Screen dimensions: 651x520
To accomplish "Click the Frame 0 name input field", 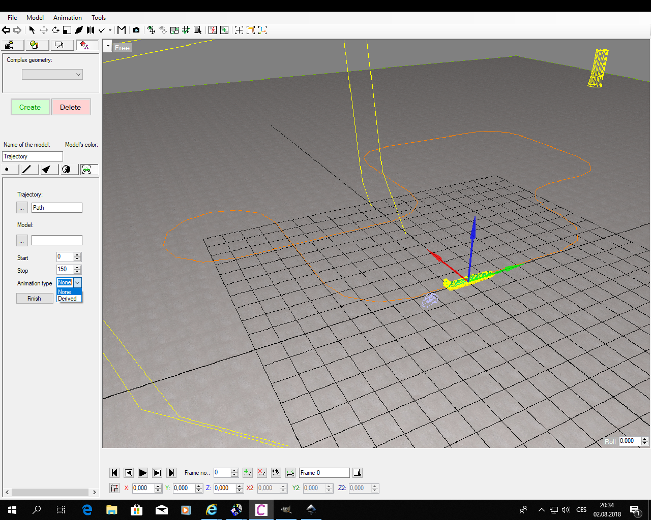I will [324, 473].
